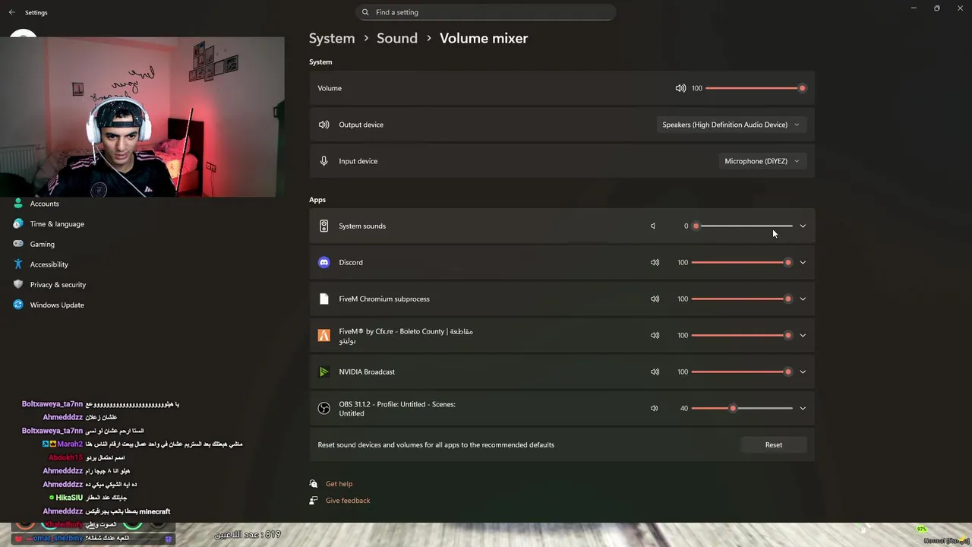Image resolution: width=972 pixels, height=547 pixels.
Task: Click the Get help icon
Action: pos(314,484)
